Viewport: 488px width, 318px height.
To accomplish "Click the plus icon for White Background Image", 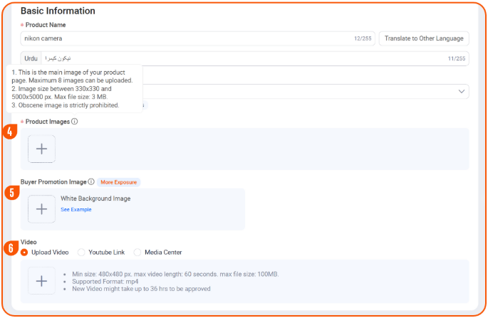I will click(x=41, y=208).
